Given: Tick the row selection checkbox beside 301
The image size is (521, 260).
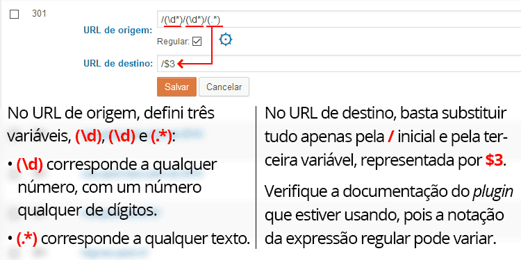Looking at the screenshot, I should (x=15, y=15).
